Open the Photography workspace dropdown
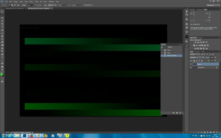This screenshot has width=221, height=138. click(x=213, y=5)
